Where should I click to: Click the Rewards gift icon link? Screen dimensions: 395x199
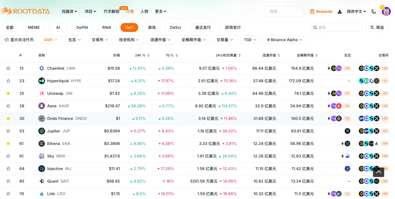pyautogui.click(x=321, y=11)
